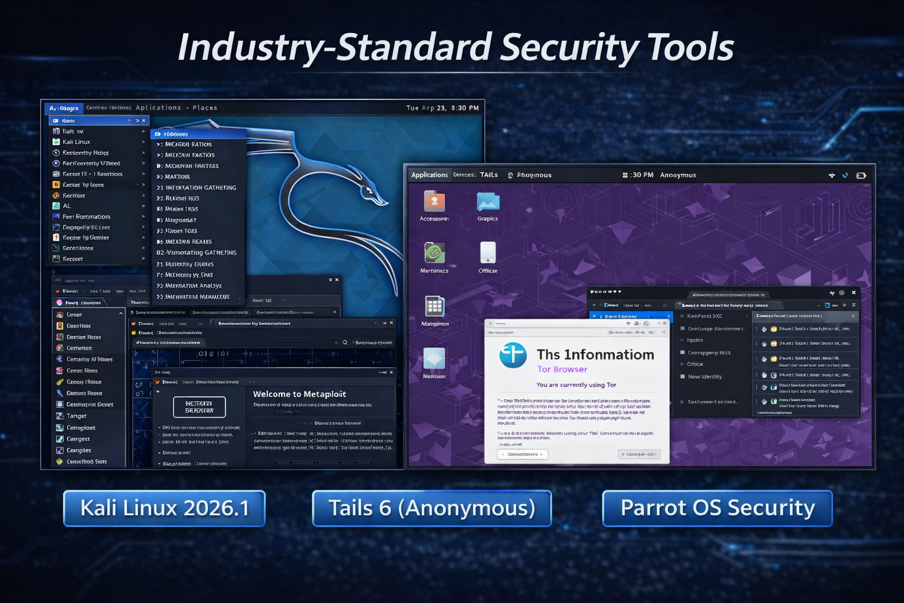Click the network icon in Tails top bar
Screen dimensions: 904x603
click(832, 175)
